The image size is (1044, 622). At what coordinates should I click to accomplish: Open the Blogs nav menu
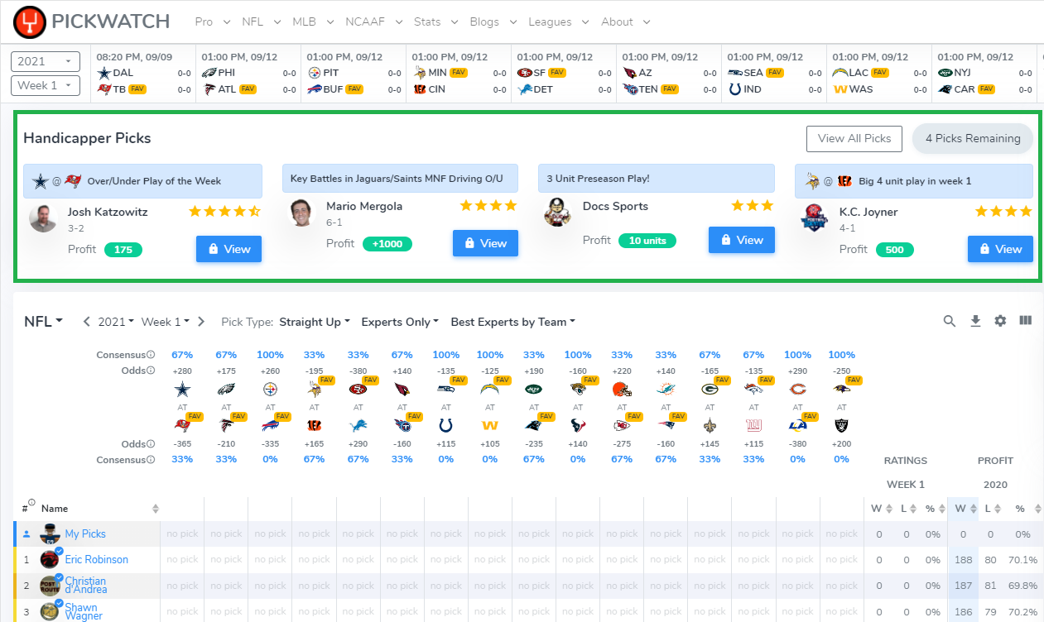pos(493,22)
